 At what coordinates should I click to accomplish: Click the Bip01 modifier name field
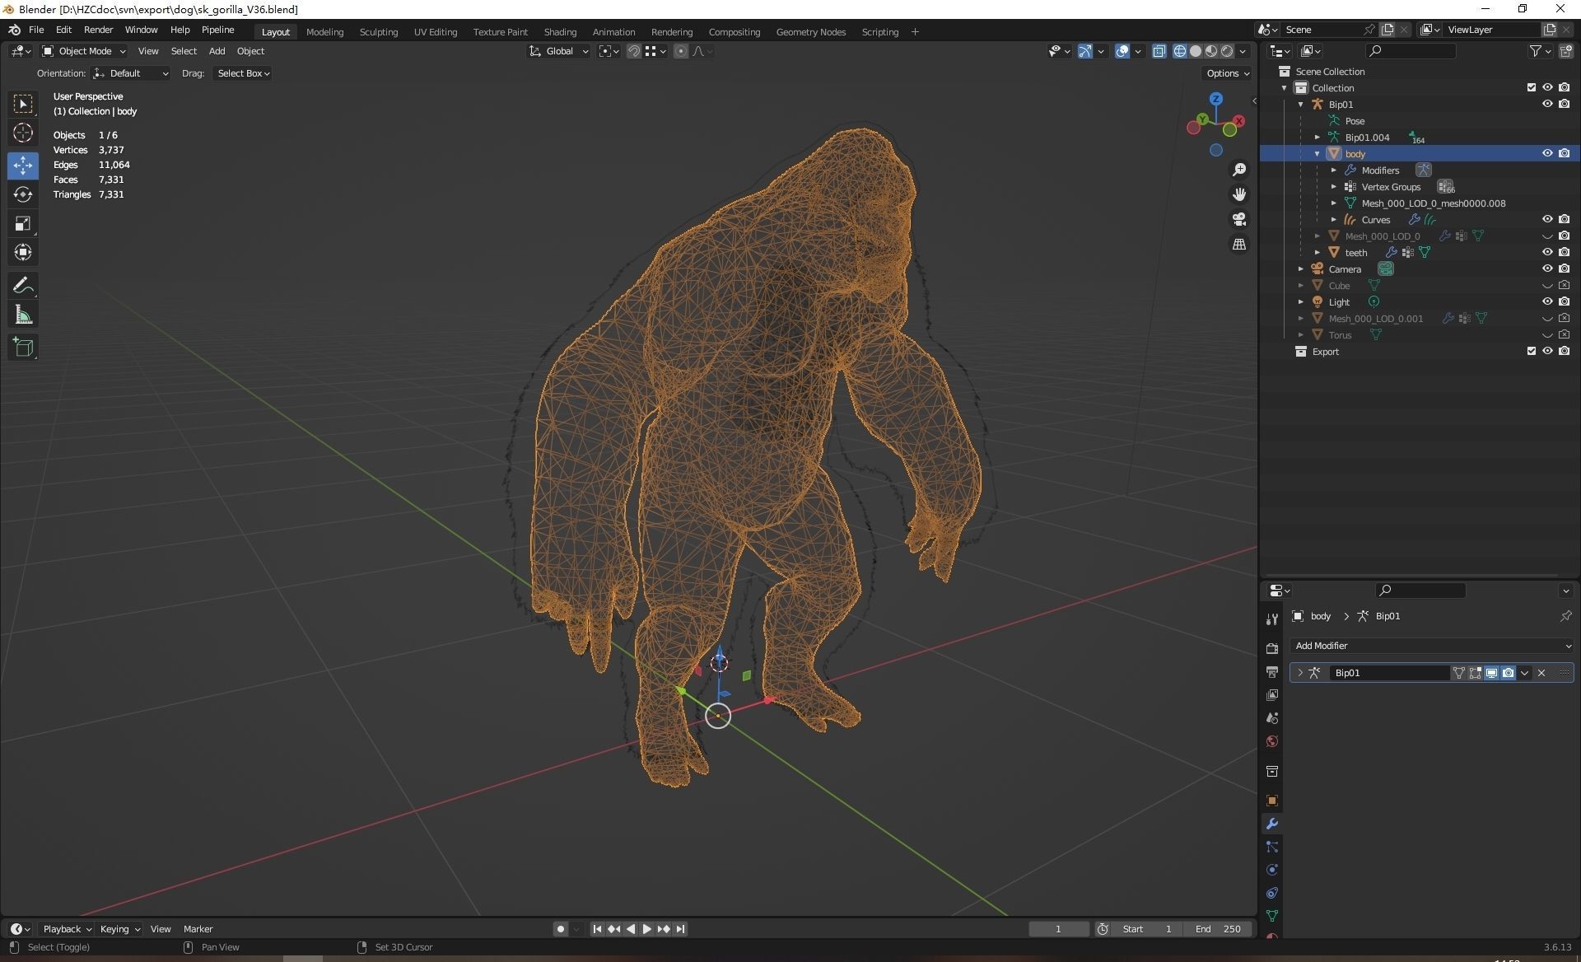[1388, 673]
